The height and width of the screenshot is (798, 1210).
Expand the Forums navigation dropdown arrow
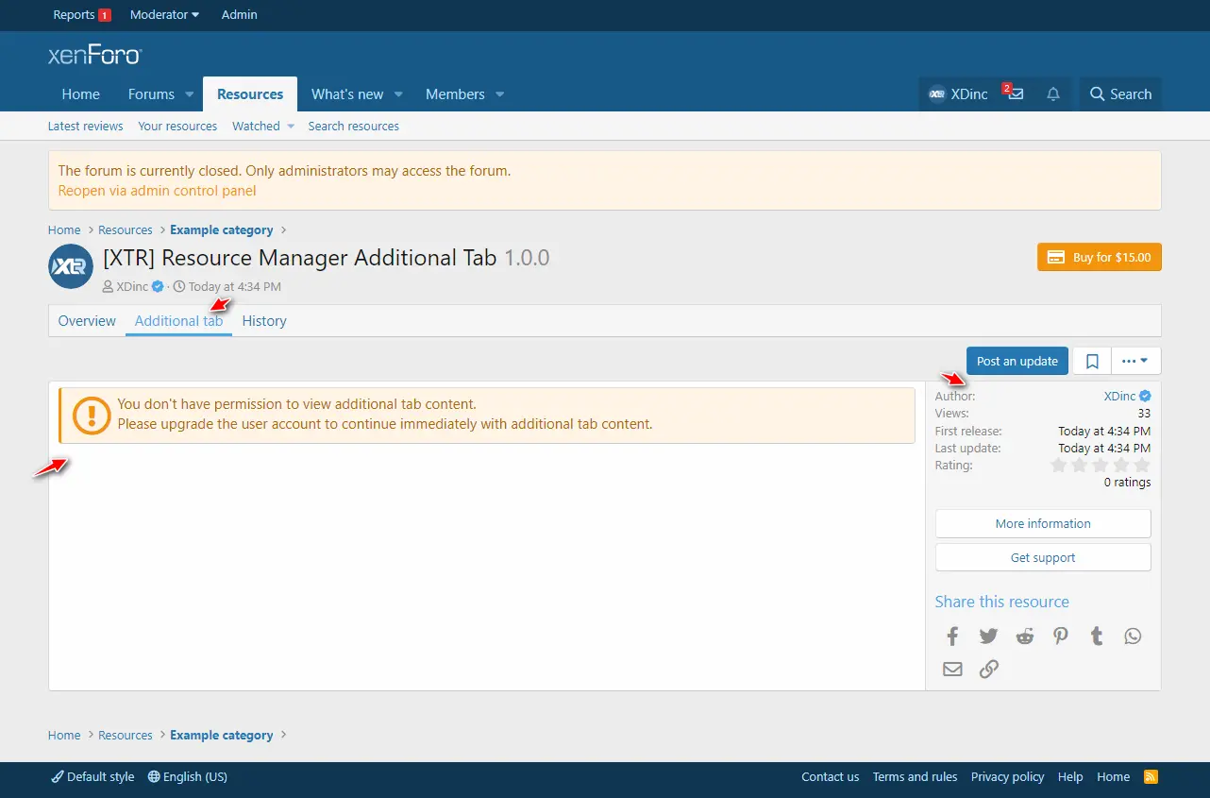[189, 94]
